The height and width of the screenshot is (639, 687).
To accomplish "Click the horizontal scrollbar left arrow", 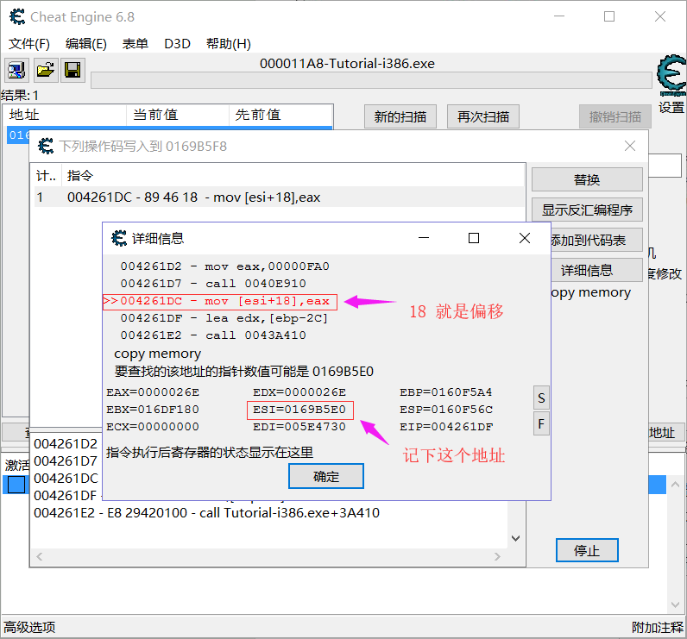I will pos(40,556).
